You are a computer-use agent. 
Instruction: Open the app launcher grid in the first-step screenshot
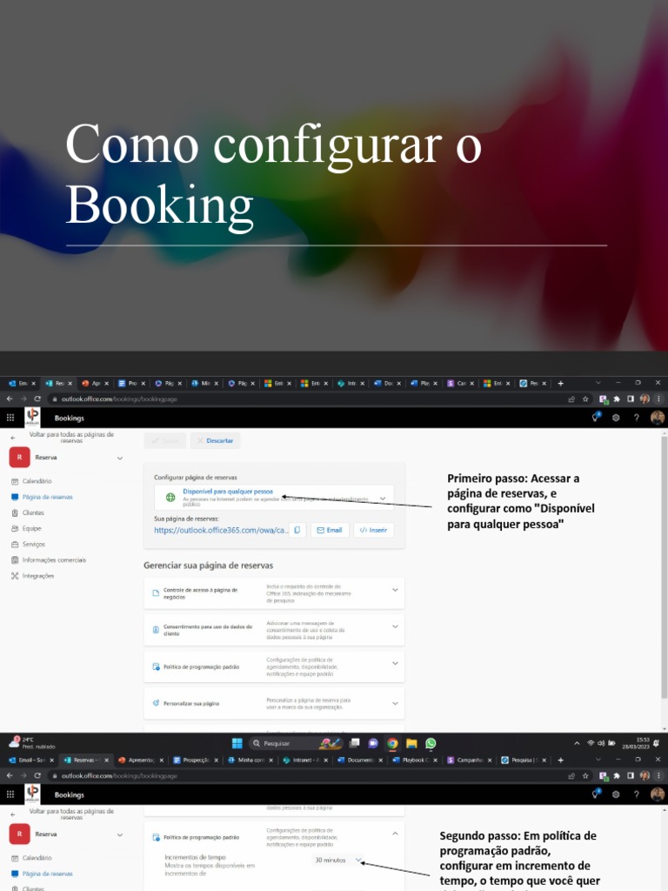[10, 418]
